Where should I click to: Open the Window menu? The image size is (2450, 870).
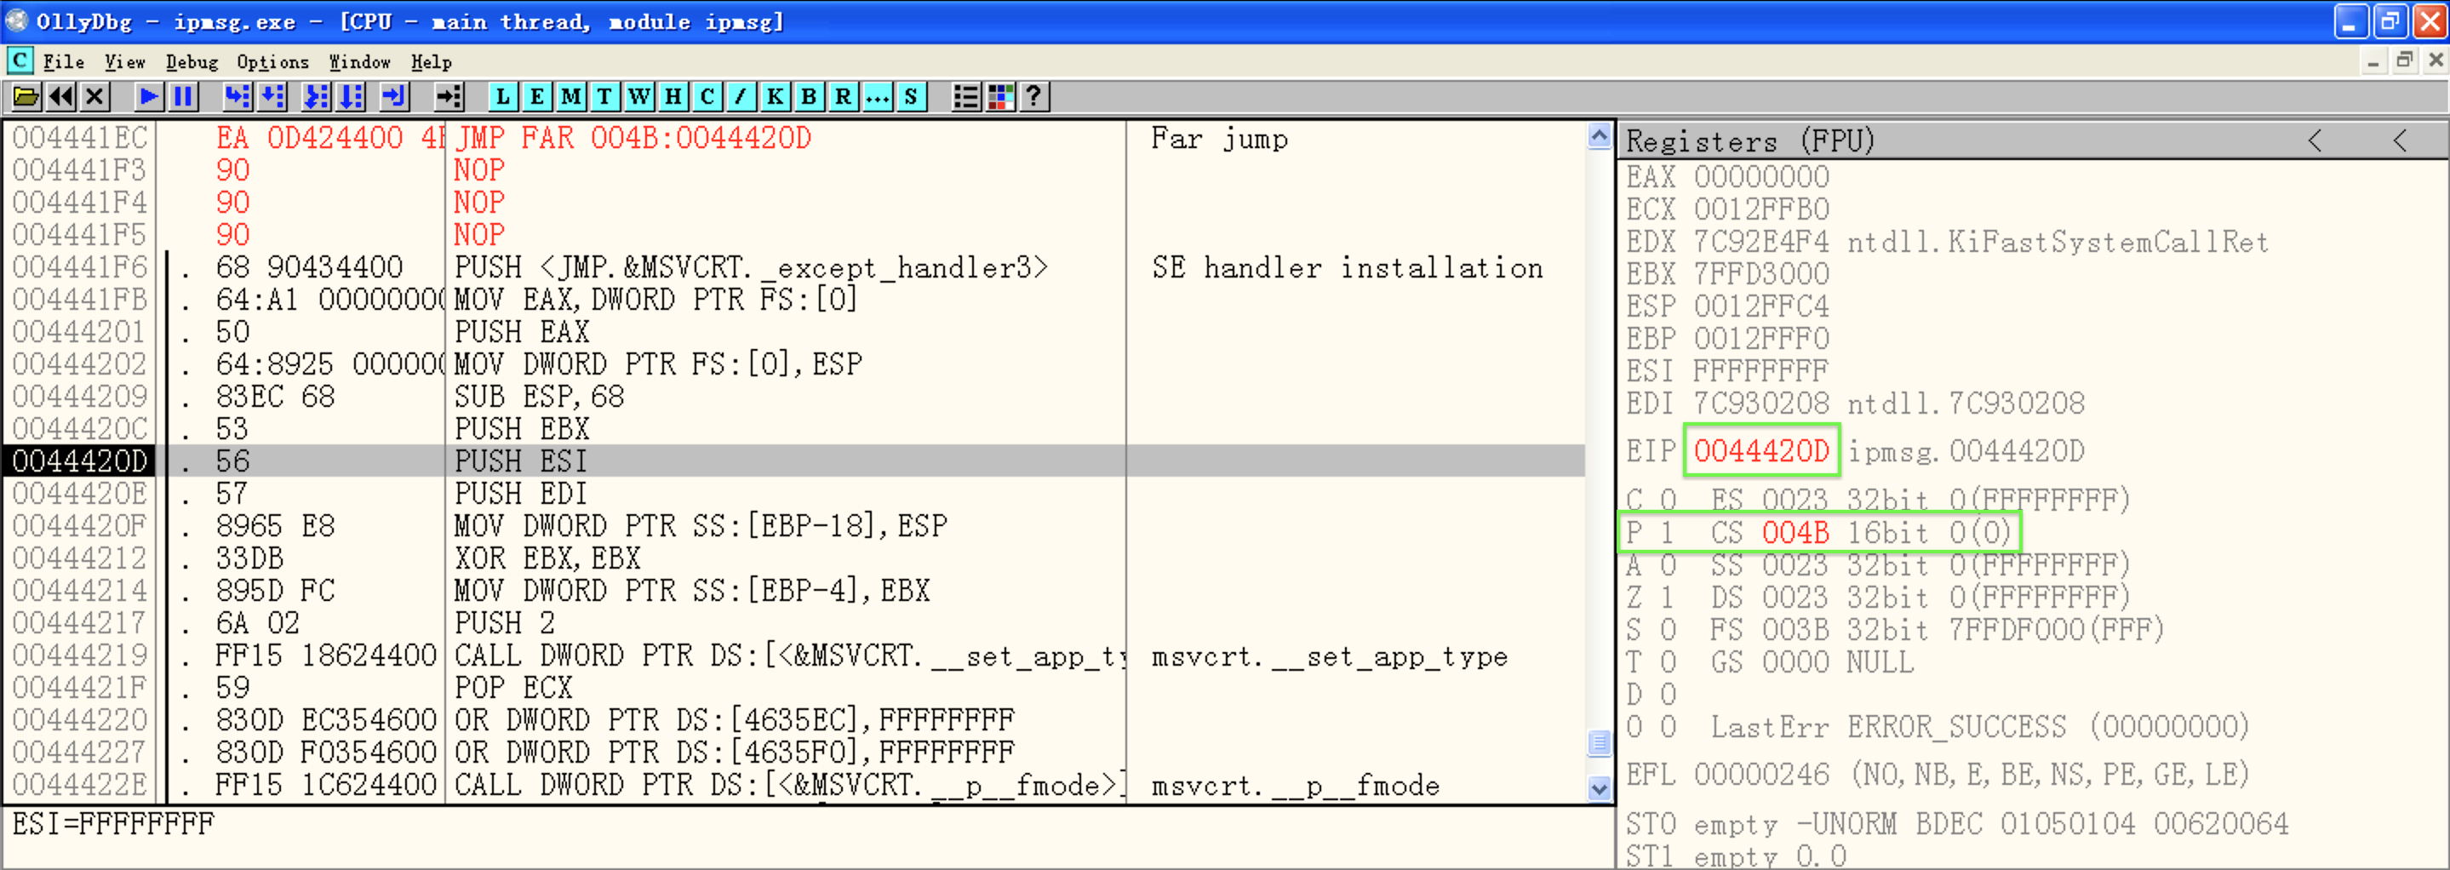pos(359,62)
